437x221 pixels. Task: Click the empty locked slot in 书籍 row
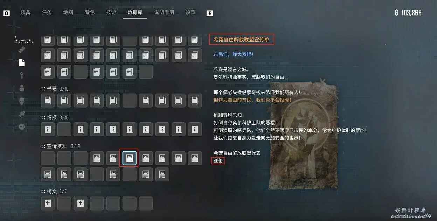[130, 101]
